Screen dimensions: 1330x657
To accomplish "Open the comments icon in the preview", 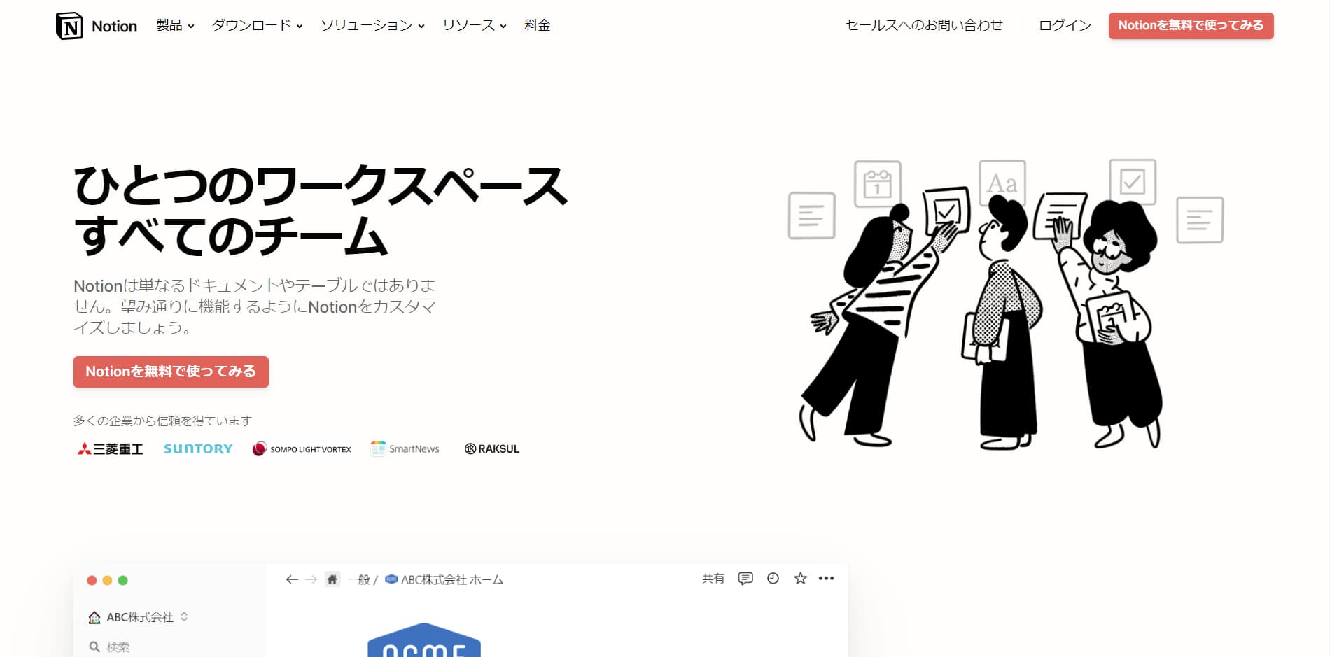I will click(745, 579).
